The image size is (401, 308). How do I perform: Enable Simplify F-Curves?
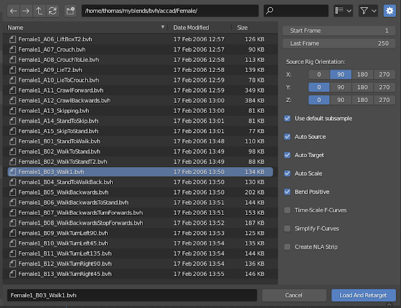point(287,228)
